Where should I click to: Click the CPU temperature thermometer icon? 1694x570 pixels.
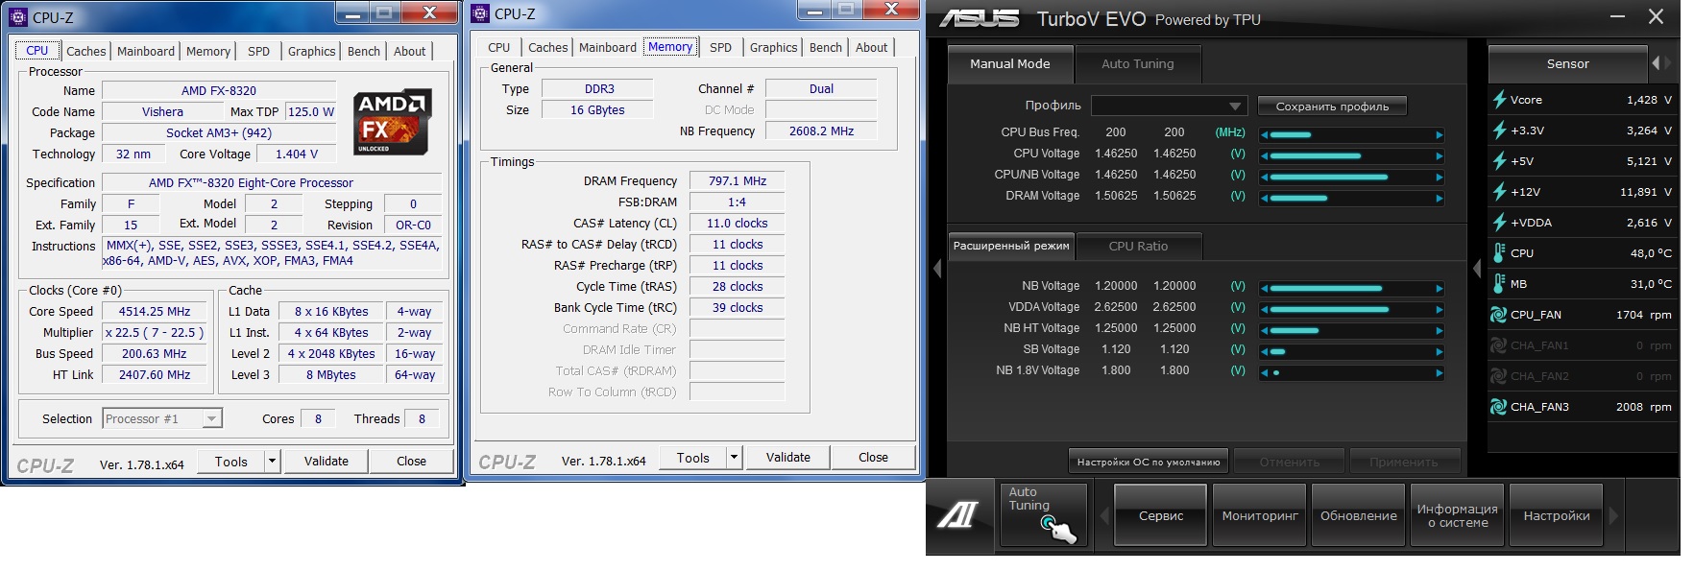[1498, 253]
